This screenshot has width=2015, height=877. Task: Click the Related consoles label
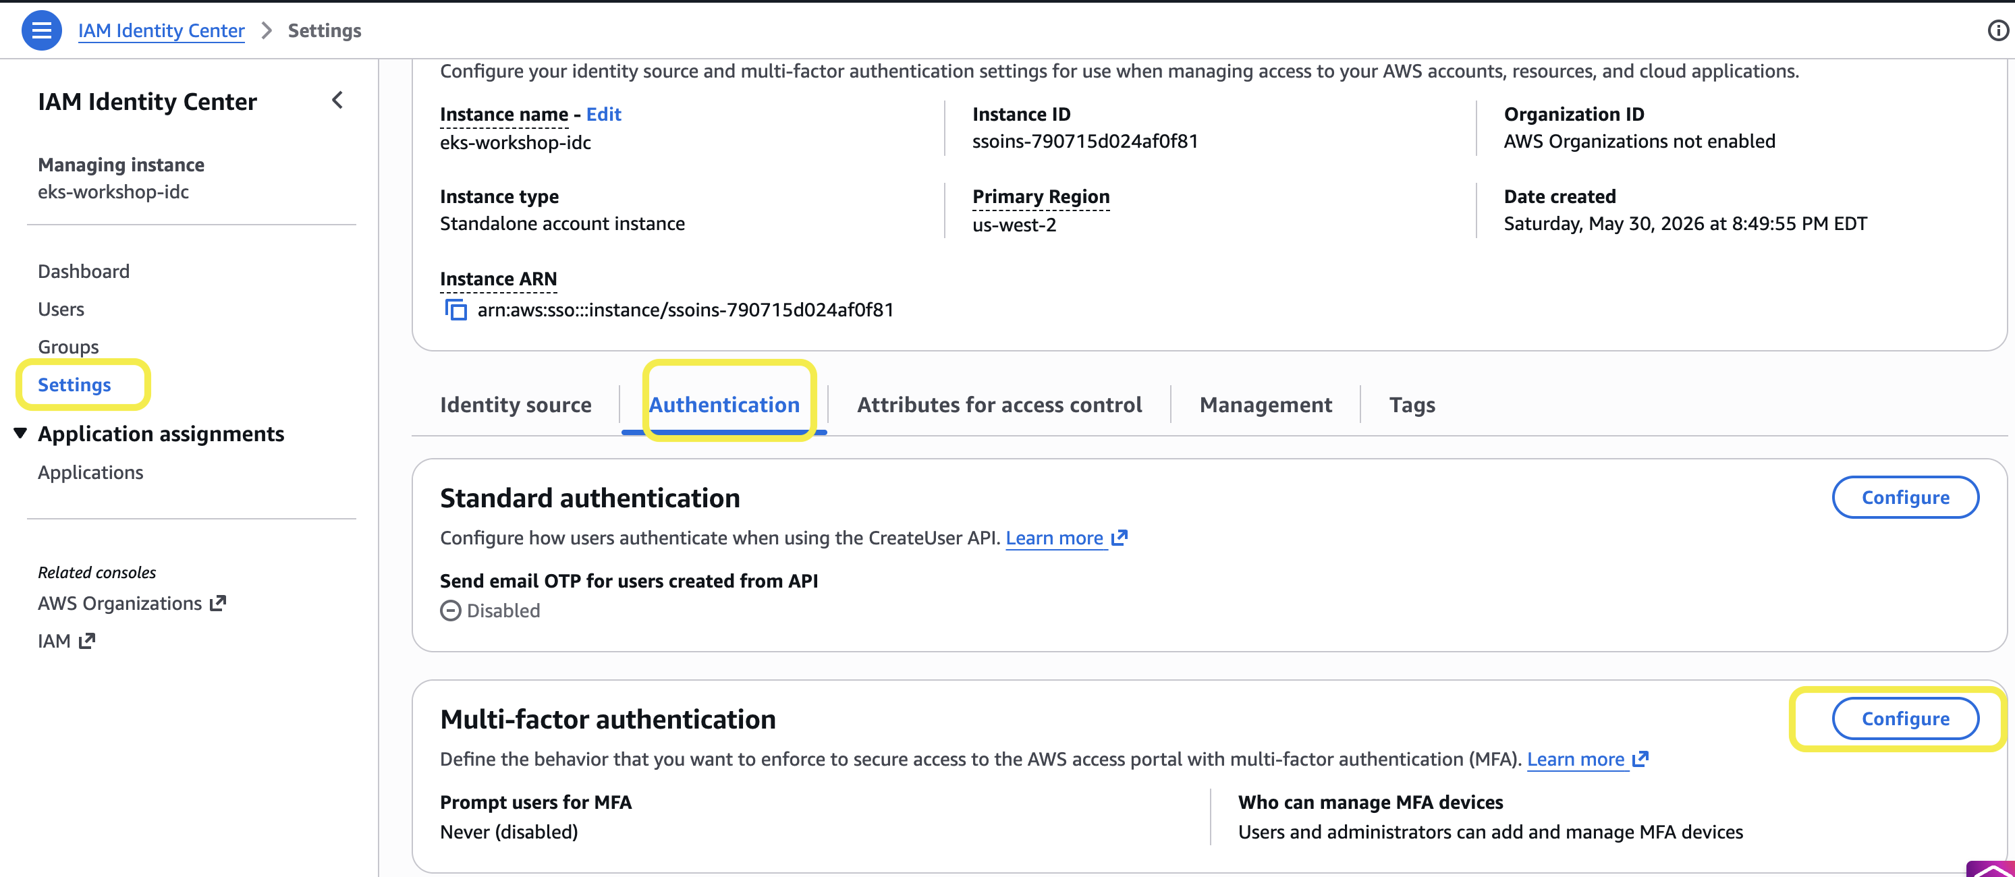coord(97,572)
